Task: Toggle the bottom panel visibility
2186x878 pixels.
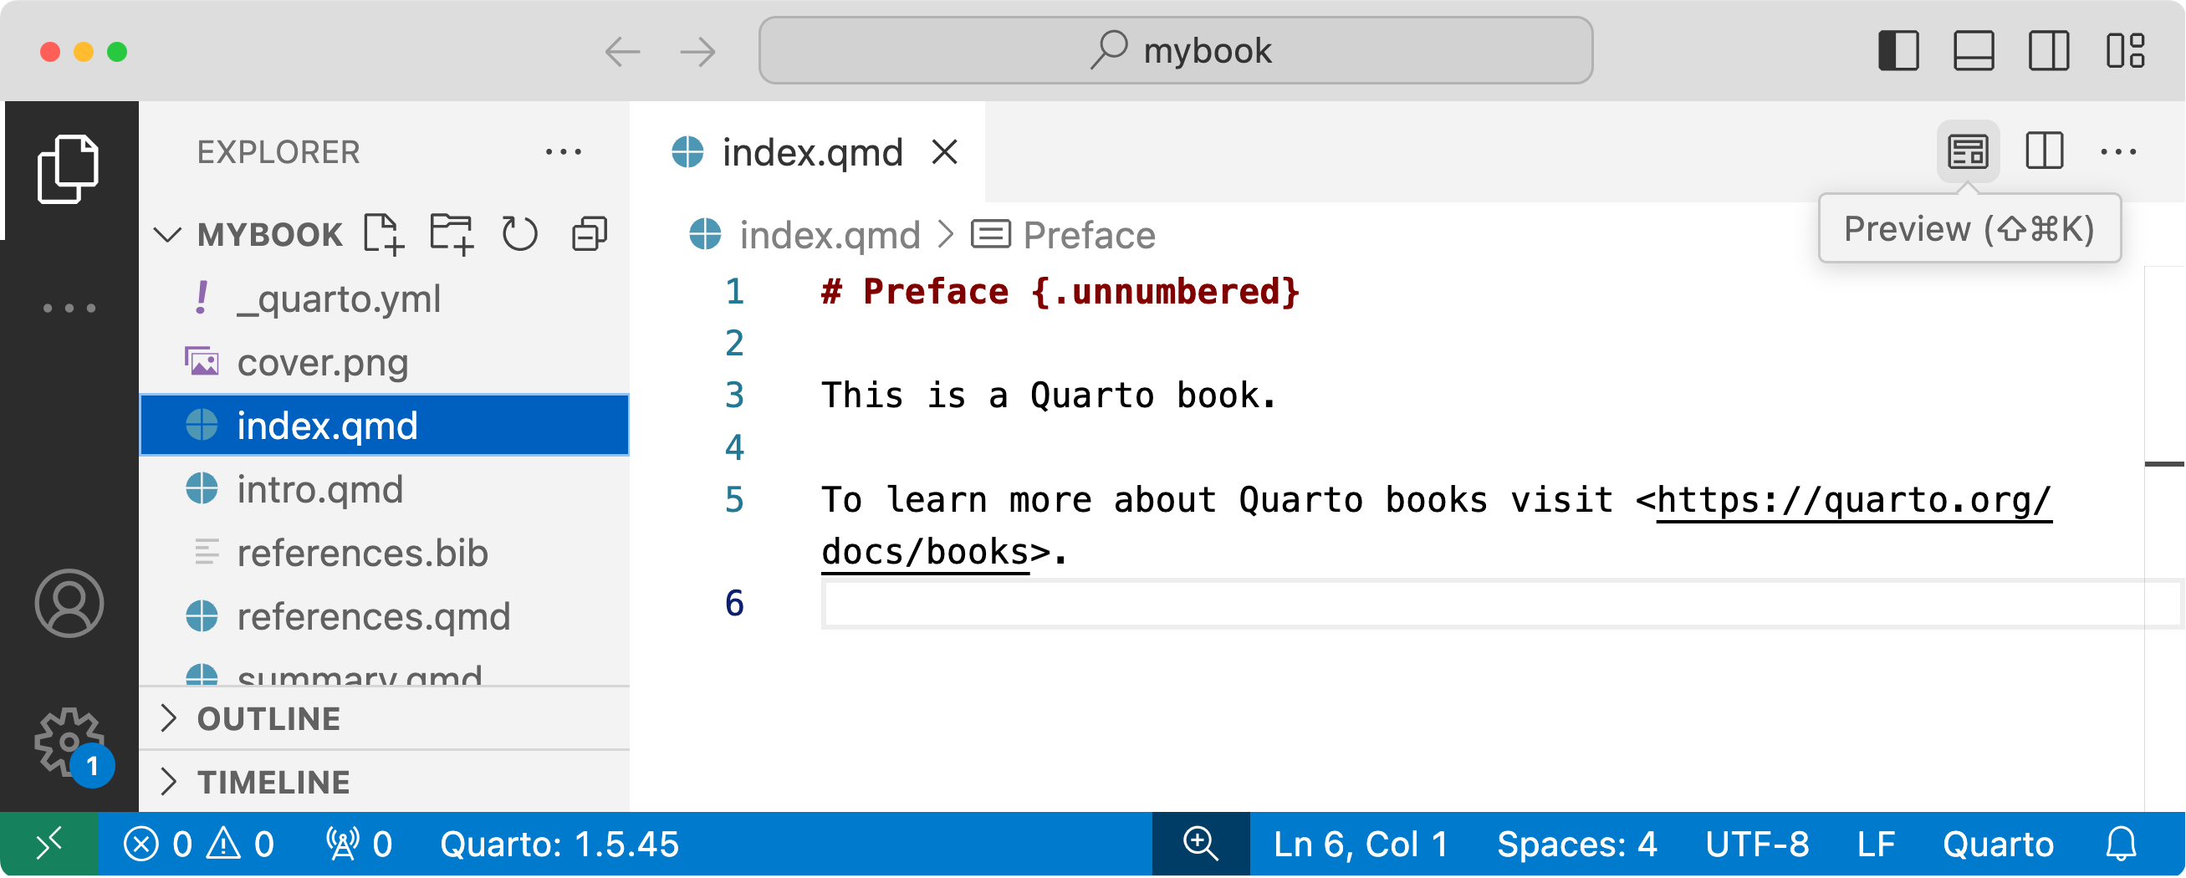Action: point(1974,51)
